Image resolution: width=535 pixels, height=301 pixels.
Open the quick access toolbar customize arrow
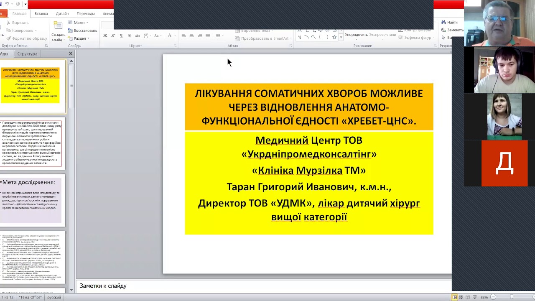coord(25,4)
